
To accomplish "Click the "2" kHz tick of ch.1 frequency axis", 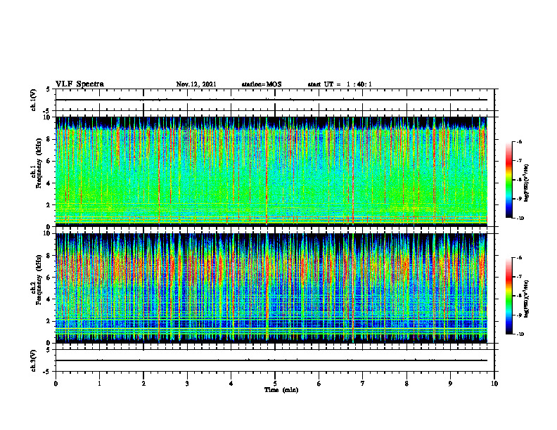I will (49, 204).
